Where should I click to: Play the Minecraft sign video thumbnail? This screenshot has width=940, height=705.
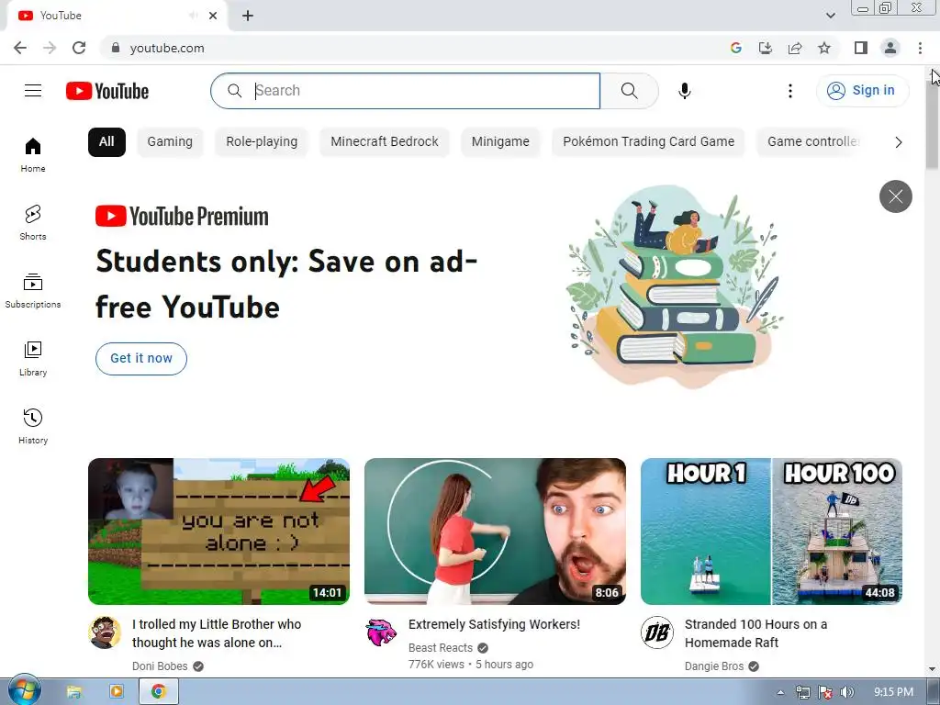[218, 532]
